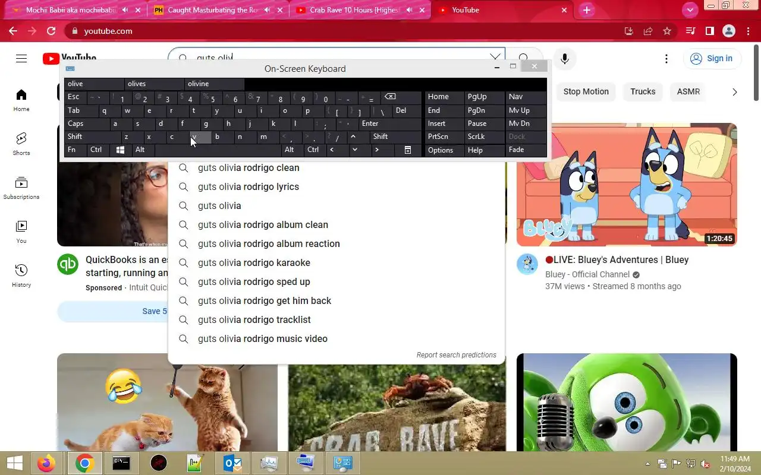Choose suggestion 'guts olivia rodrigo lyrics'
This screenshot has width=761, height=475.
tap(337, 186)
